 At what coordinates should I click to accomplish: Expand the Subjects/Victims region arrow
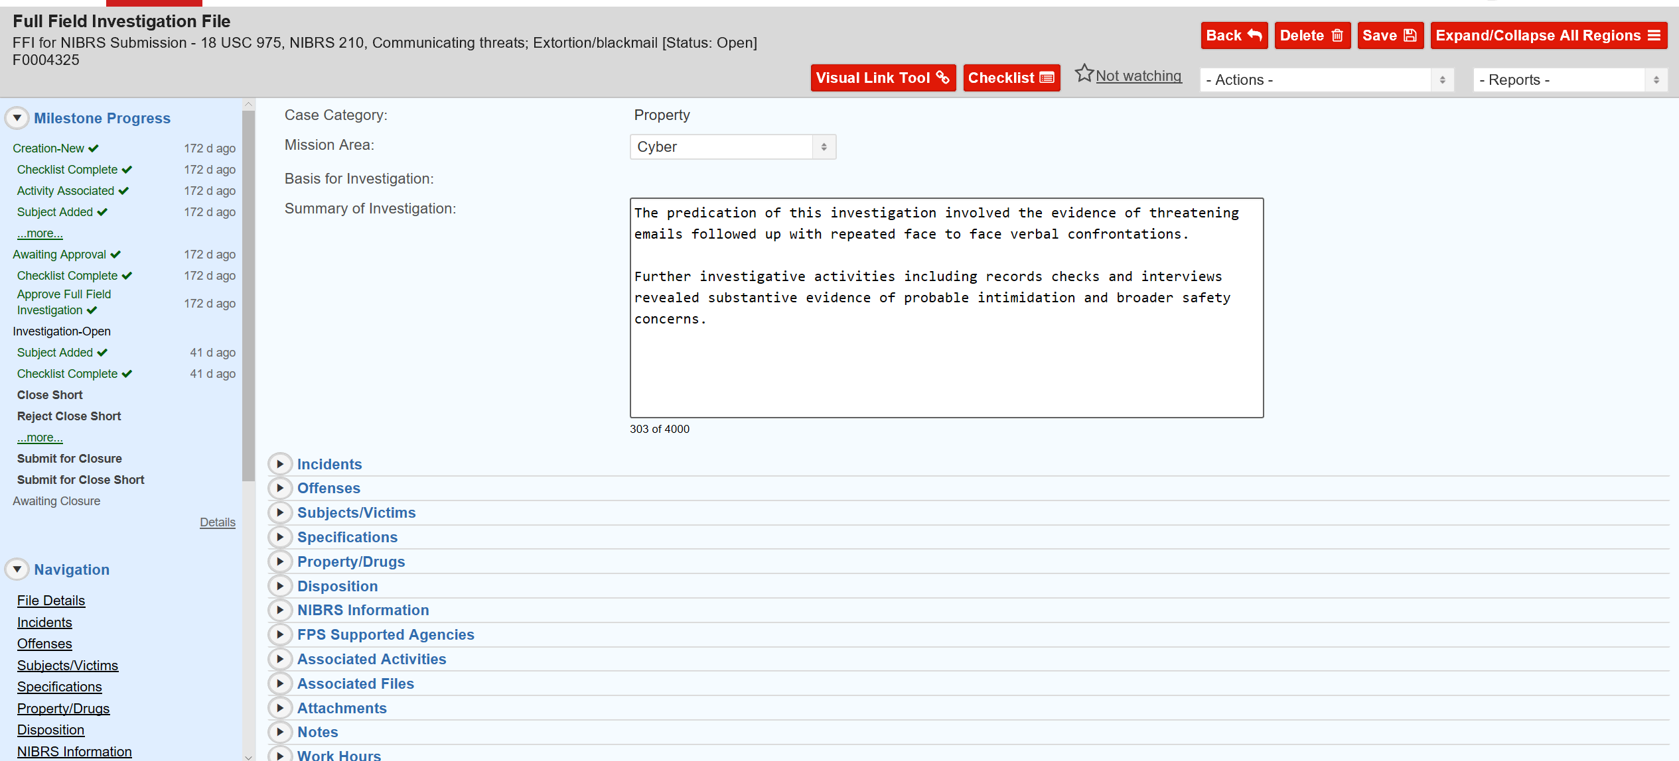280,512
